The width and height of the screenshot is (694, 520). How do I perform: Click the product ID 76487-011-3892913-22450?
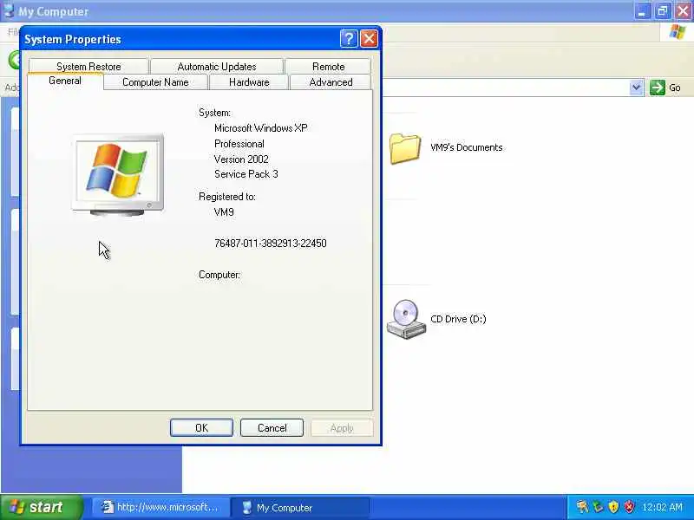point(271,244)
